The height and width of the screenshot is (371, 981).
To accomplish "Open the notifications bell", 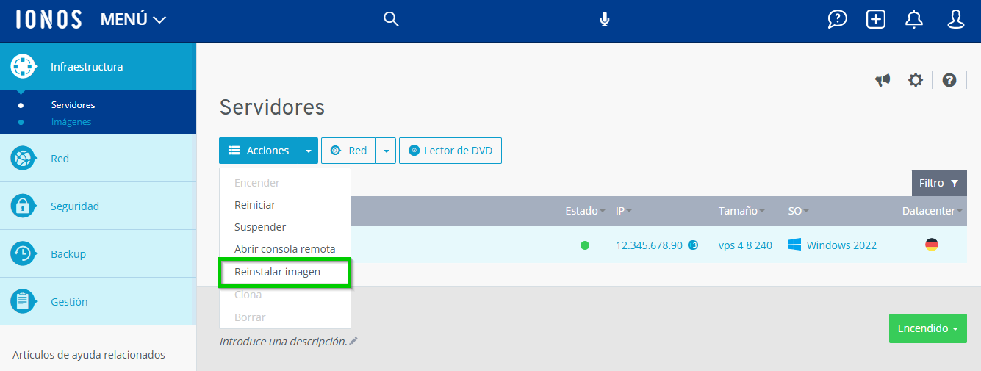I will point(914,20).
